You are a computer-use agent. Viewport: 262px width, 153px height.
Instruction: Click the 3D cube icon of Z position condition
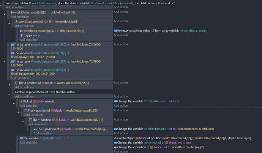(35, 129)
